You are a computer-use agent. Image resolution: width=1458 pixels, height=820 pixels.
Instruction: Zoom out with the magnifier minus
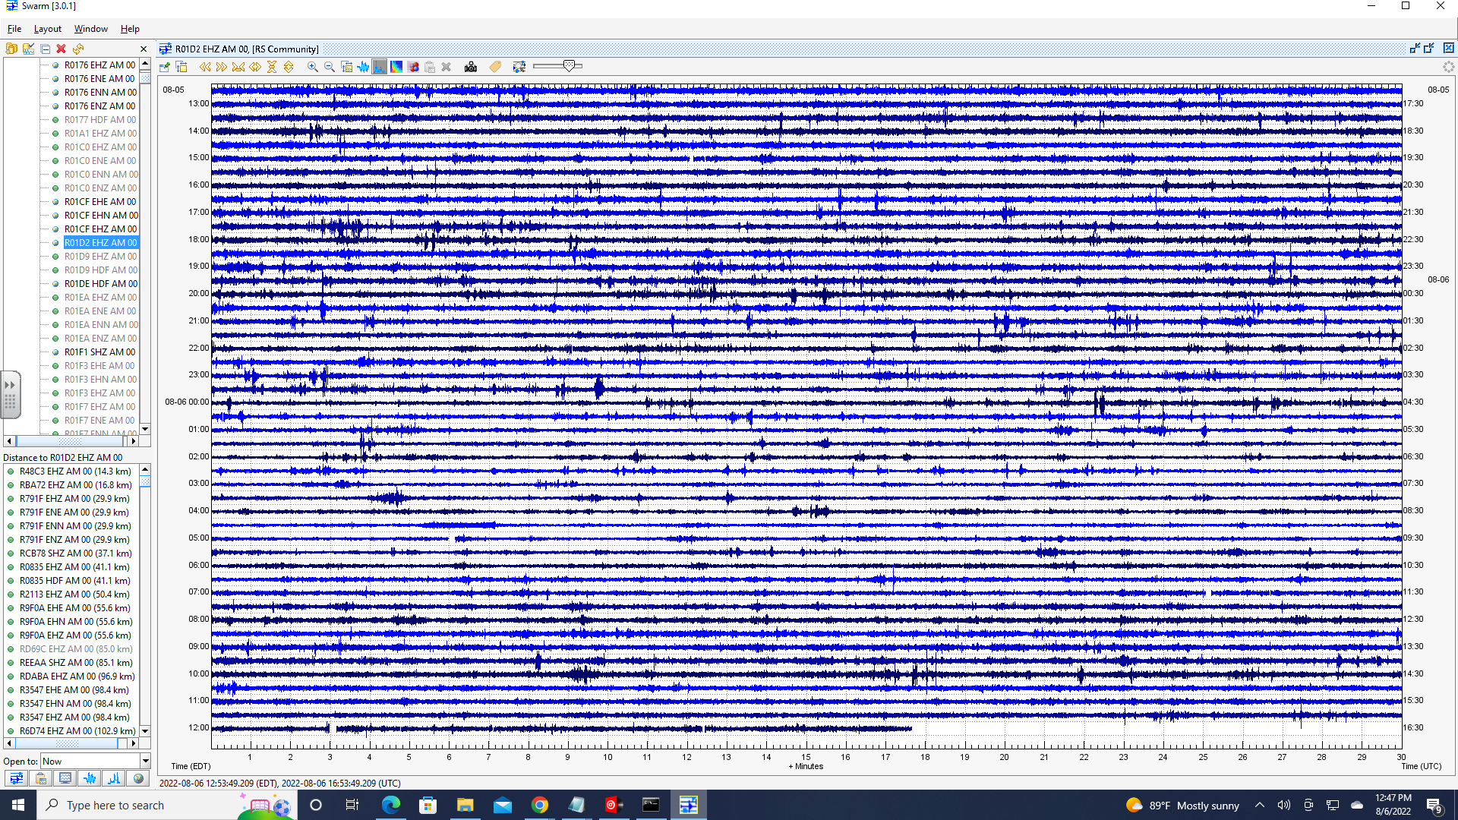(x=330, y=67)
